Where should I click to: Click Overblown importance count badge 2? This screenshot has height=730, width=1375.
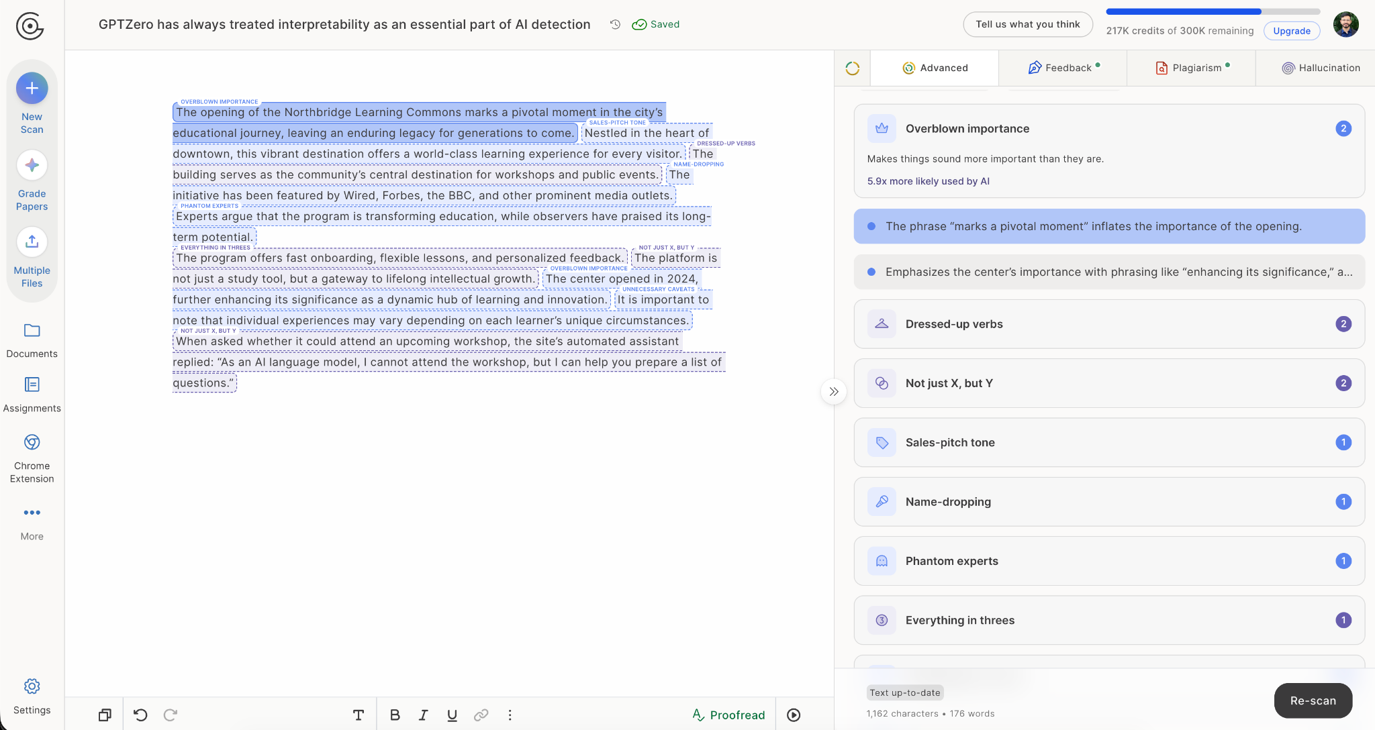(x=1343, y=129)
